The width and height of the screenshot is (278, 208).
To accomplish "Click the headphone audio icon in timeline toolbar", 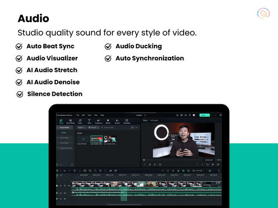I will tap(85, 171).
